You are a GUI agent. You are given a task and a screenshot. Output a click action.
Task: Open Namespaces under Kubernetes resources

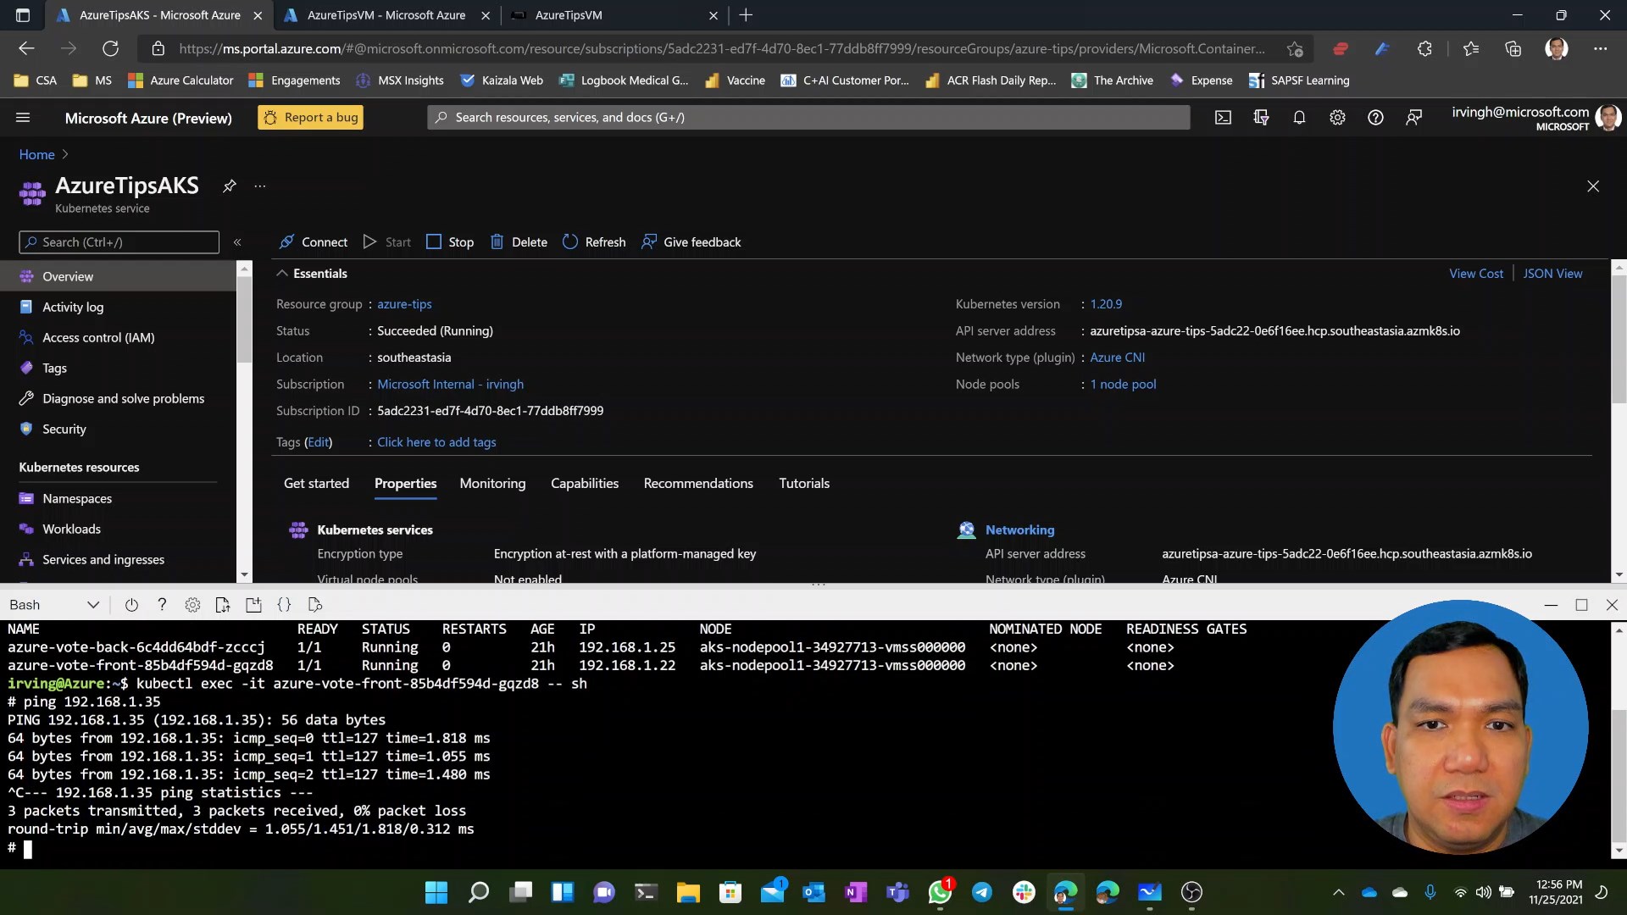click(x=119, y=499)
